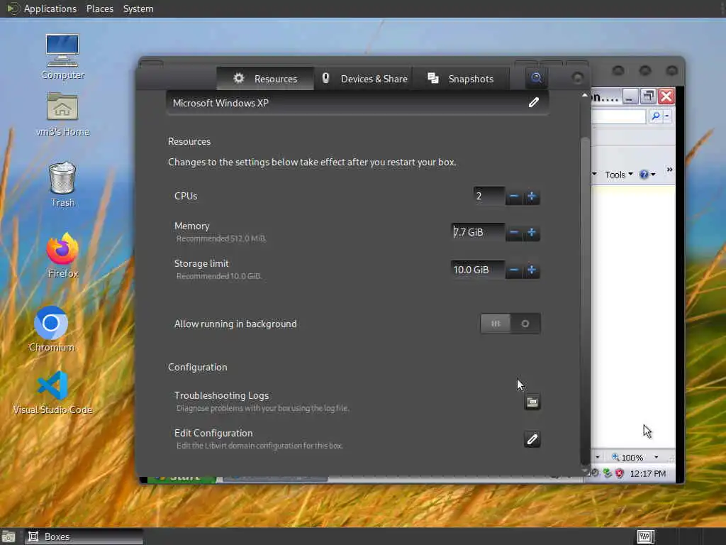Close the Internet Explorer window with red X

666,97
